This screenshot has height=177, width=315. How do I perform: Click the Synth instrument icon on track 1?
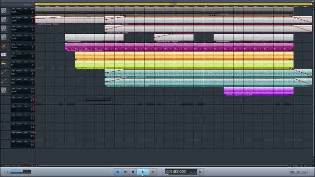coord(3,11)
